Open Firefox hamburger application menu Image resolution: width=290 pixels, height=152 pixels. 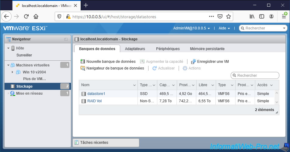point(284,16)
